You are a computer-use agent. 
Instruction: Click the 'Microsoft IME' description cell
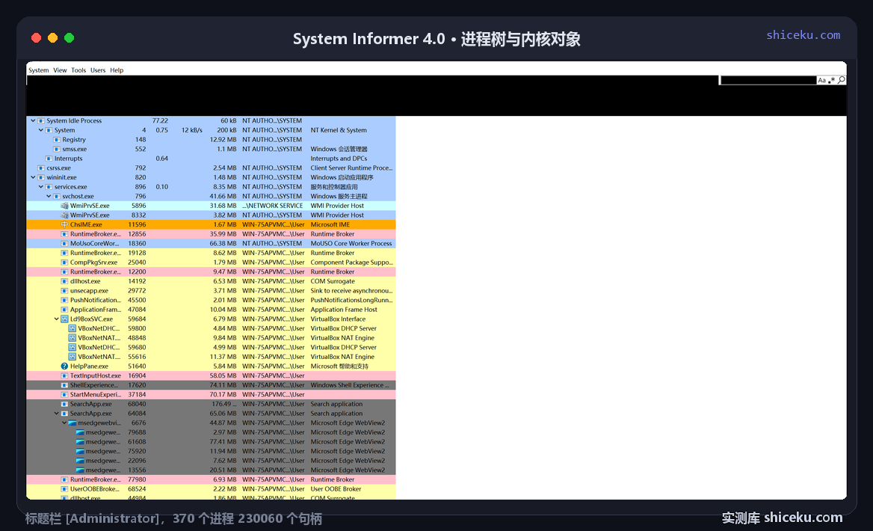click(330, 224)
